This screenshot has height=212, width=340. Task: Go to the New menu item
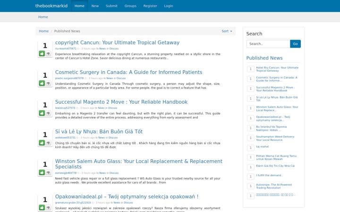(x=95, y=6)
